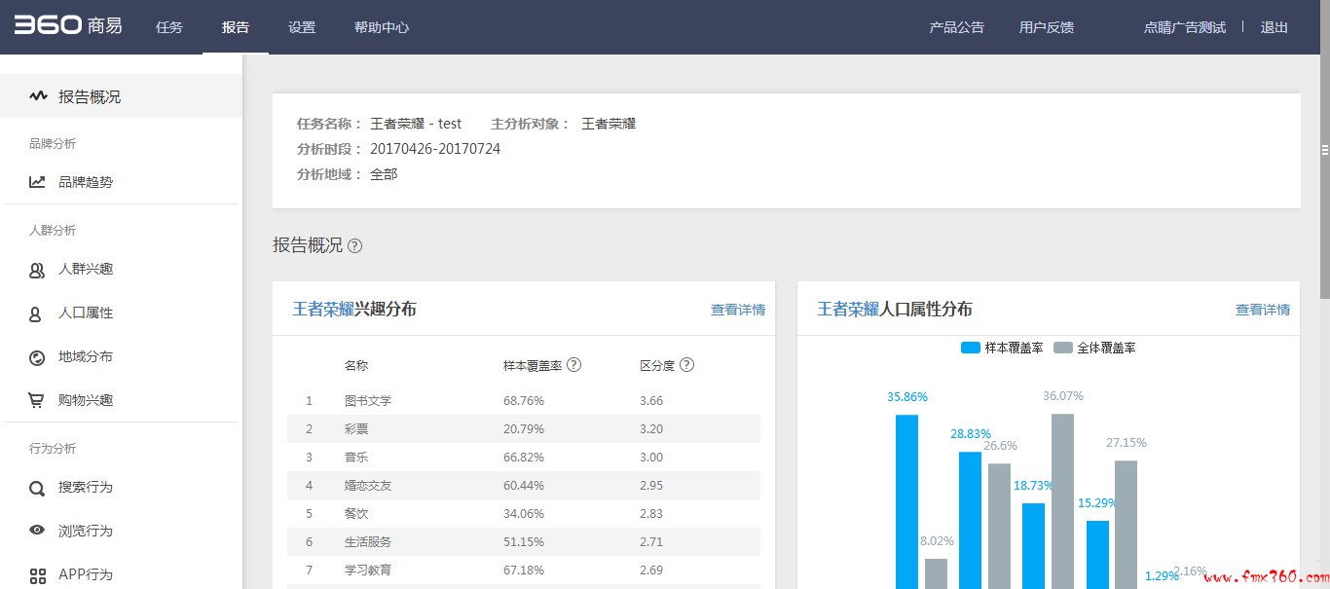Screen dimensions: 1330x589
Task: Click the 餐饮 row name
Action: pos(356,513)
